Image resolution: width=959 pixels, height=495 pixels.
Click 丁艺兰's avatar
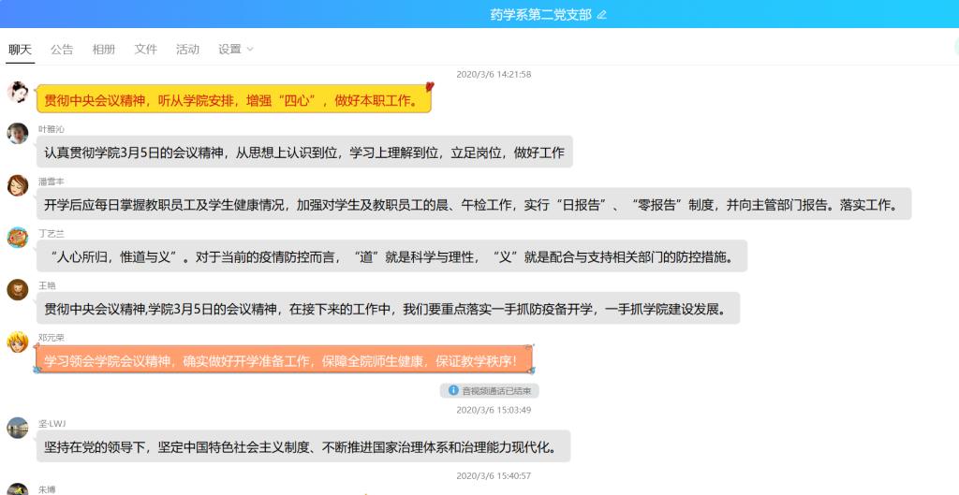point(18,238)
